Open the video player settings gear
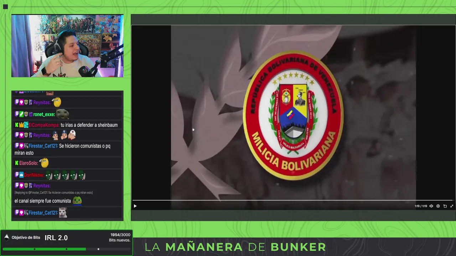456x256 pixels. point(438,206)
